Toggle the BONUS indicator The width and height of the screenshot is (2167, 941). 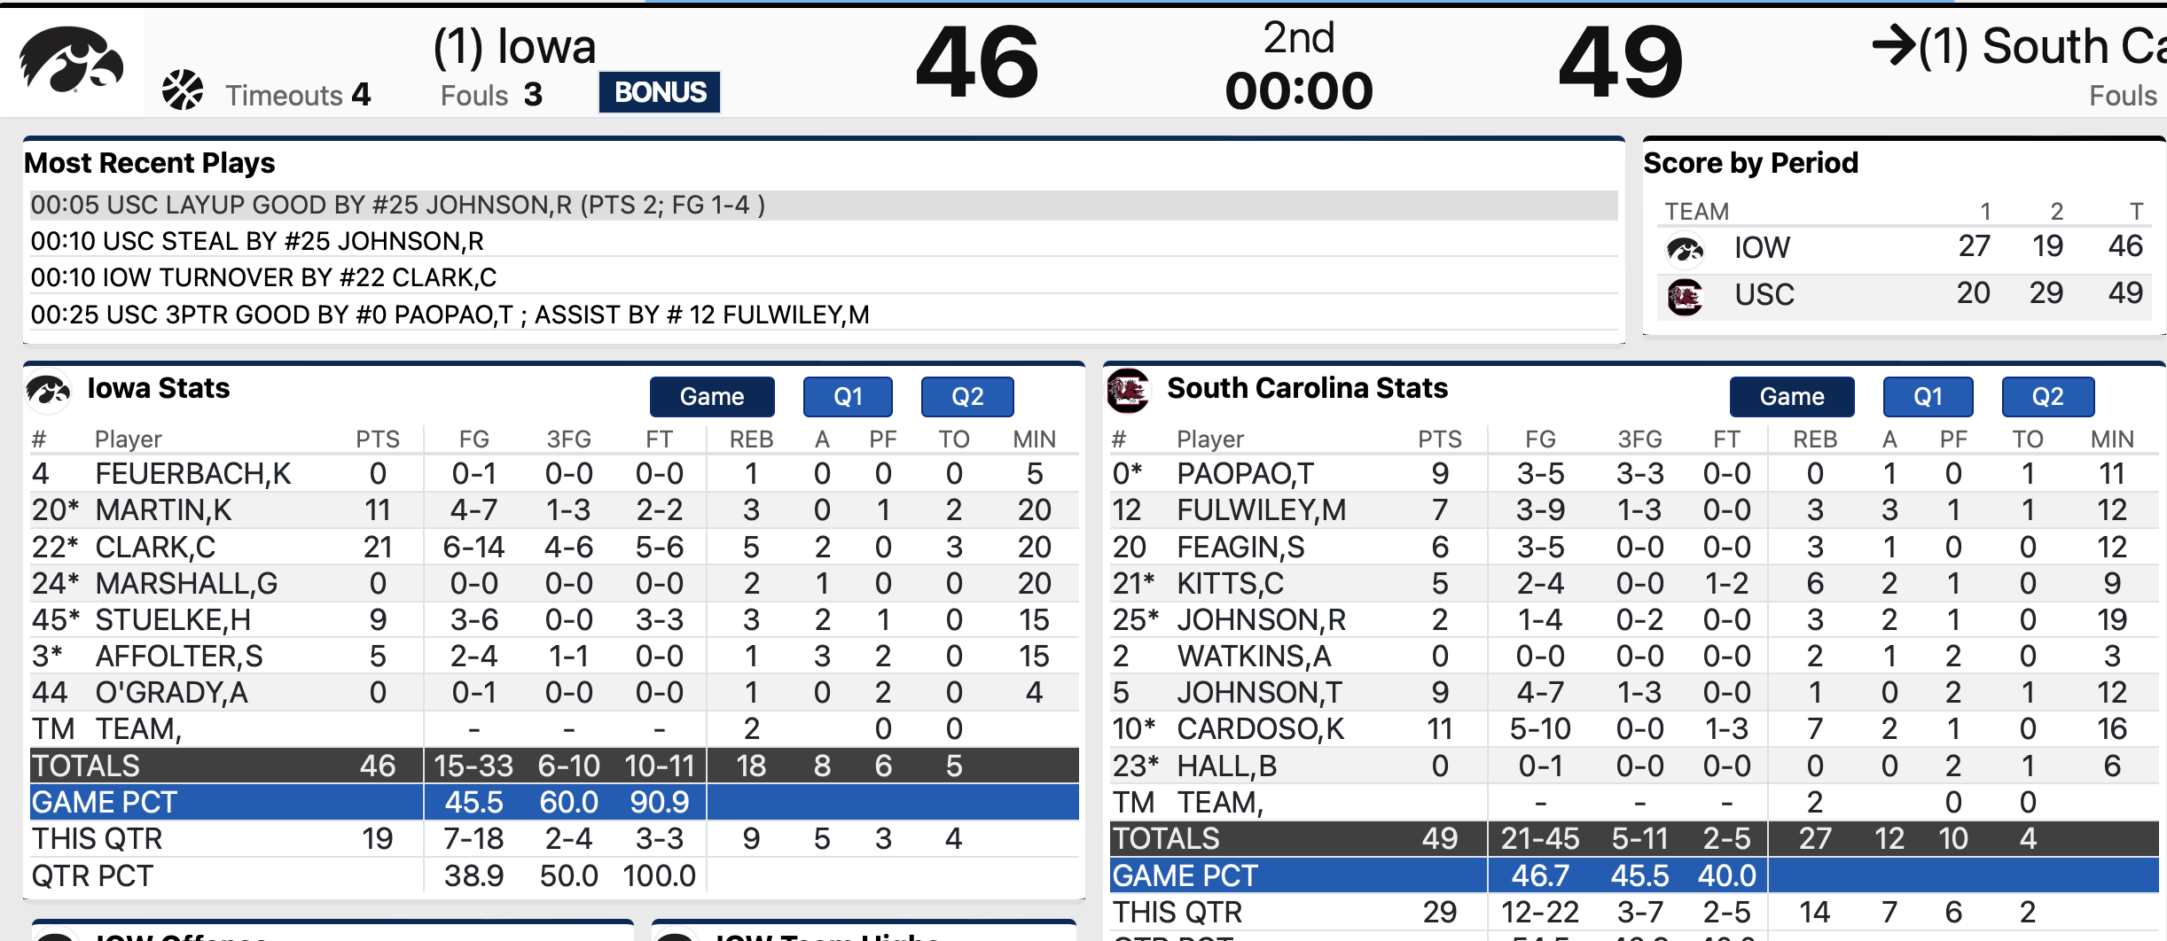click(659, 91)
